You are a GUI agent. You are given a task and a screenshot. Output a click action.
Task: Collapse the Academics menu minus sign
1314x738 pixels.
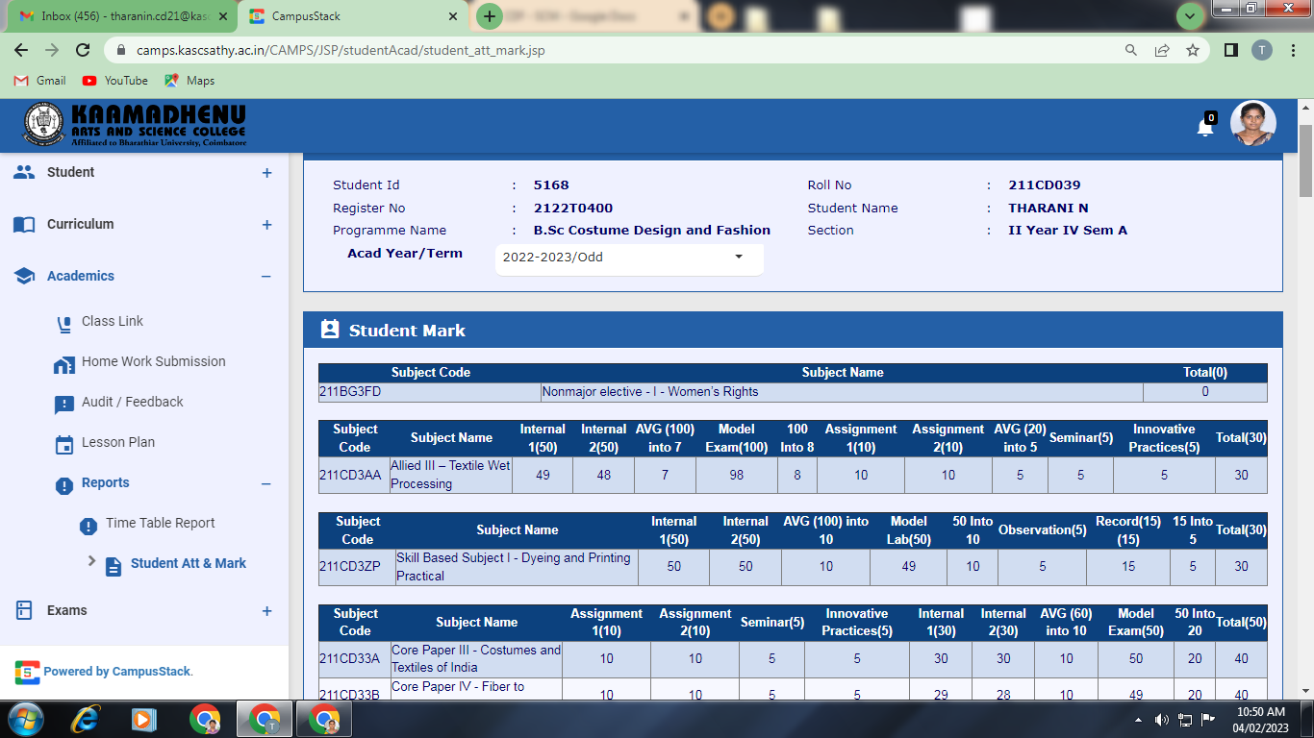click(266, 277)
